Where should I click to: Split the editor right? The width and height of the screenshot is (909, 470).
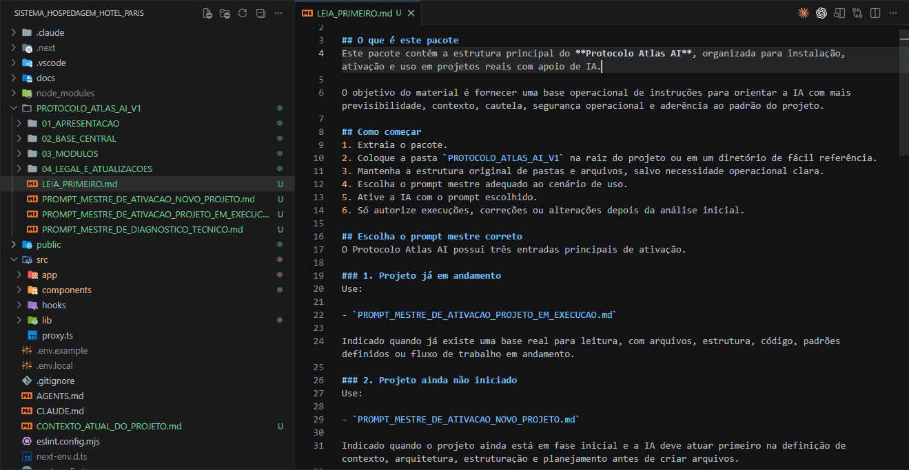click(875, 13)
